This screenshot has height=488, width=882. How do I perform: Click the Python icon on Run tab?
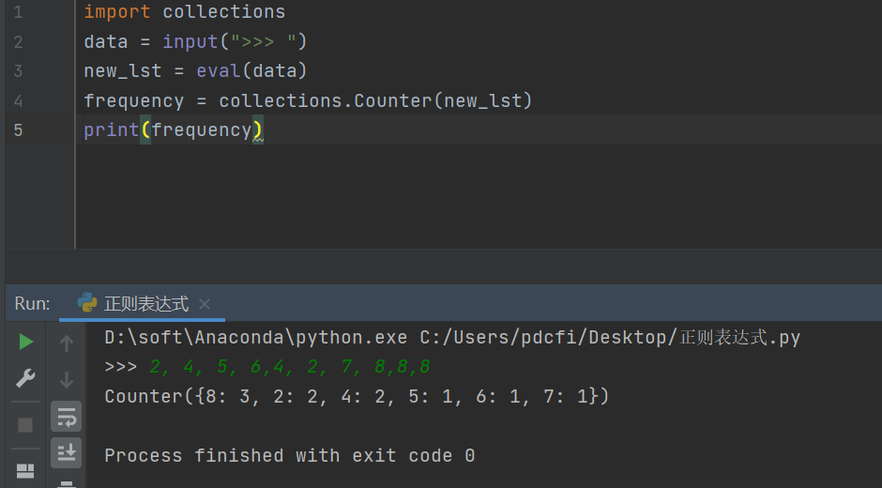pyautogui.click(x=87, y=303)
